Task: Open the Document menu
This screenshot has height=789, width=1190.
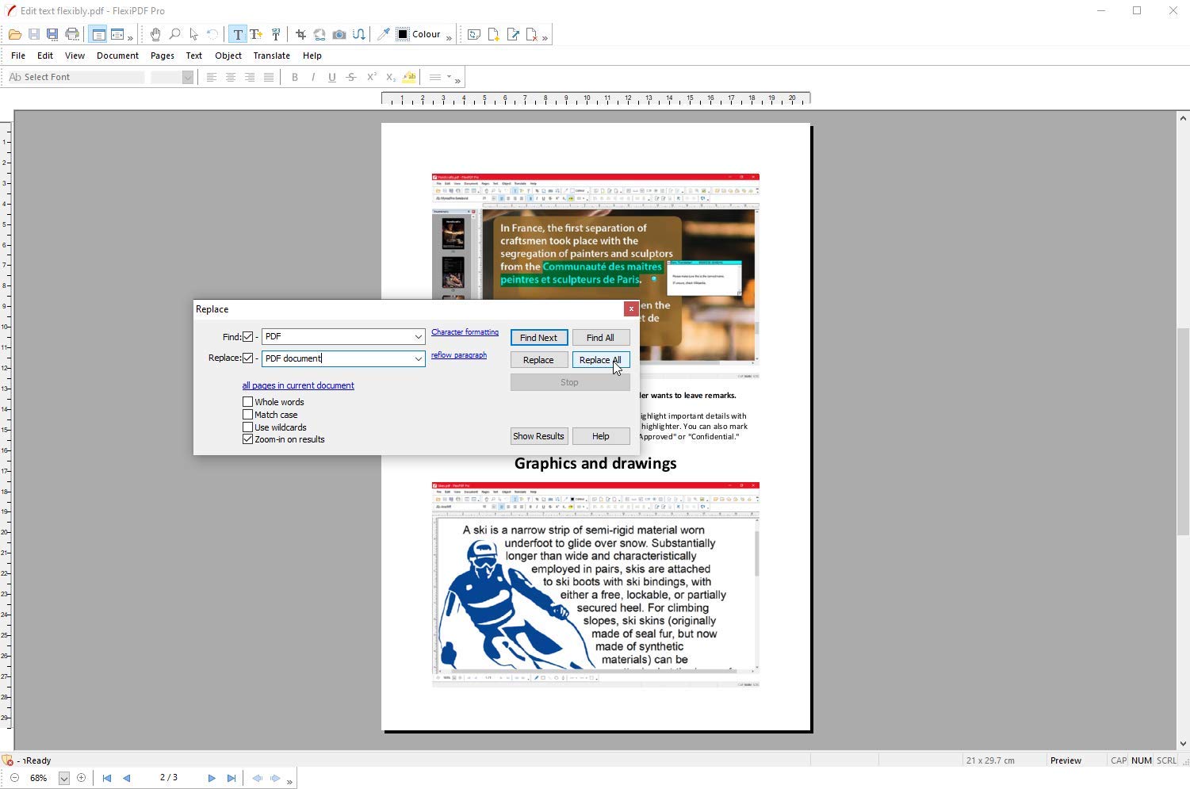Action: click(x=117, y=56)
